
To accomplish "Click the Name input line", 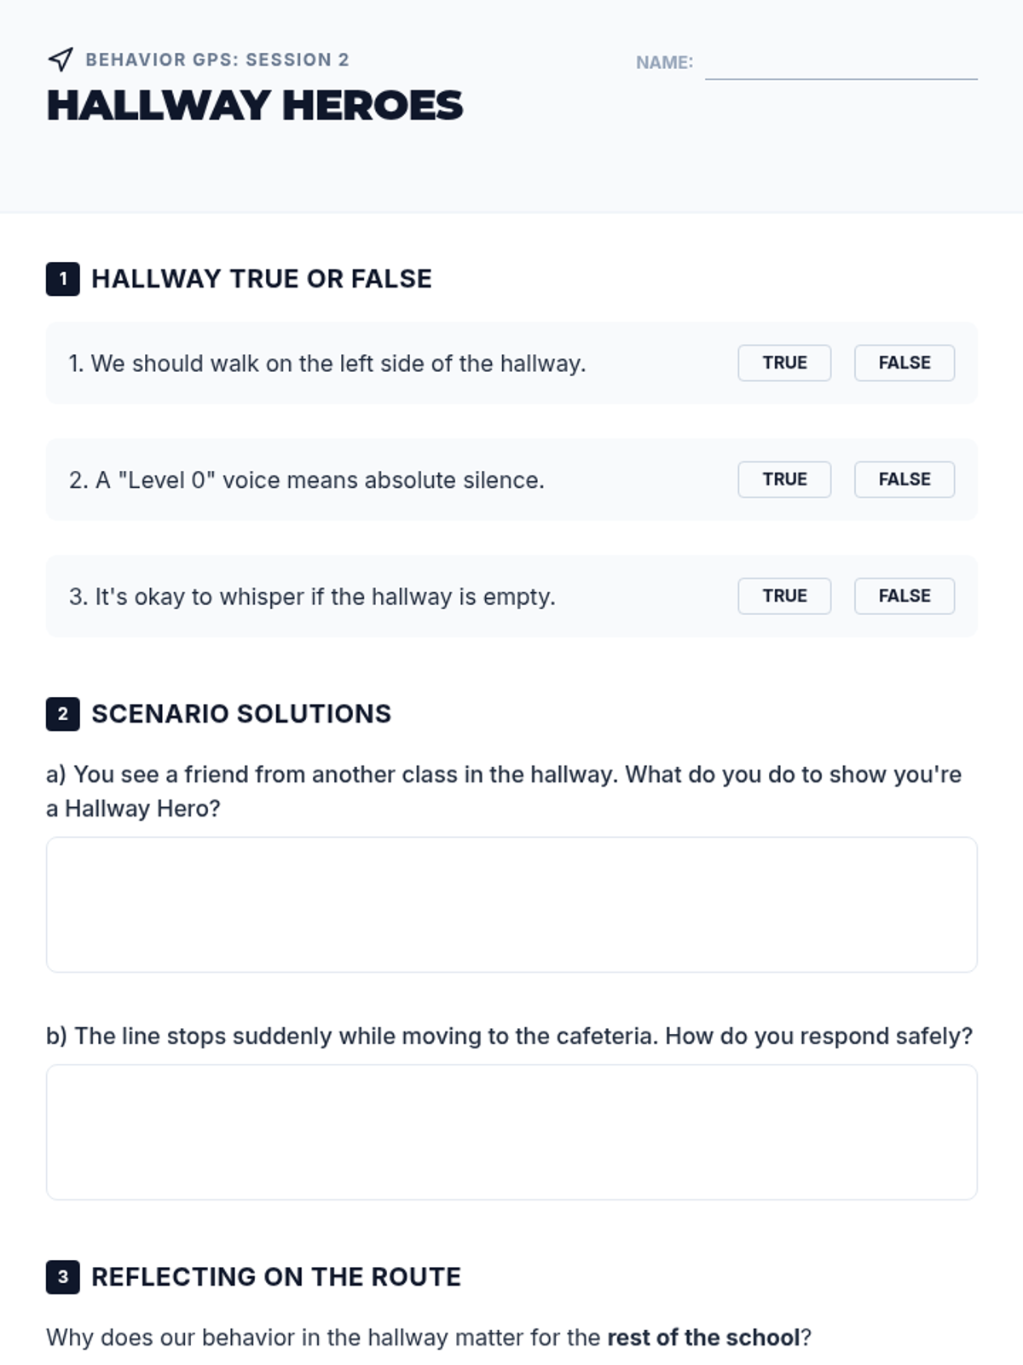I will tap(841, 65).
